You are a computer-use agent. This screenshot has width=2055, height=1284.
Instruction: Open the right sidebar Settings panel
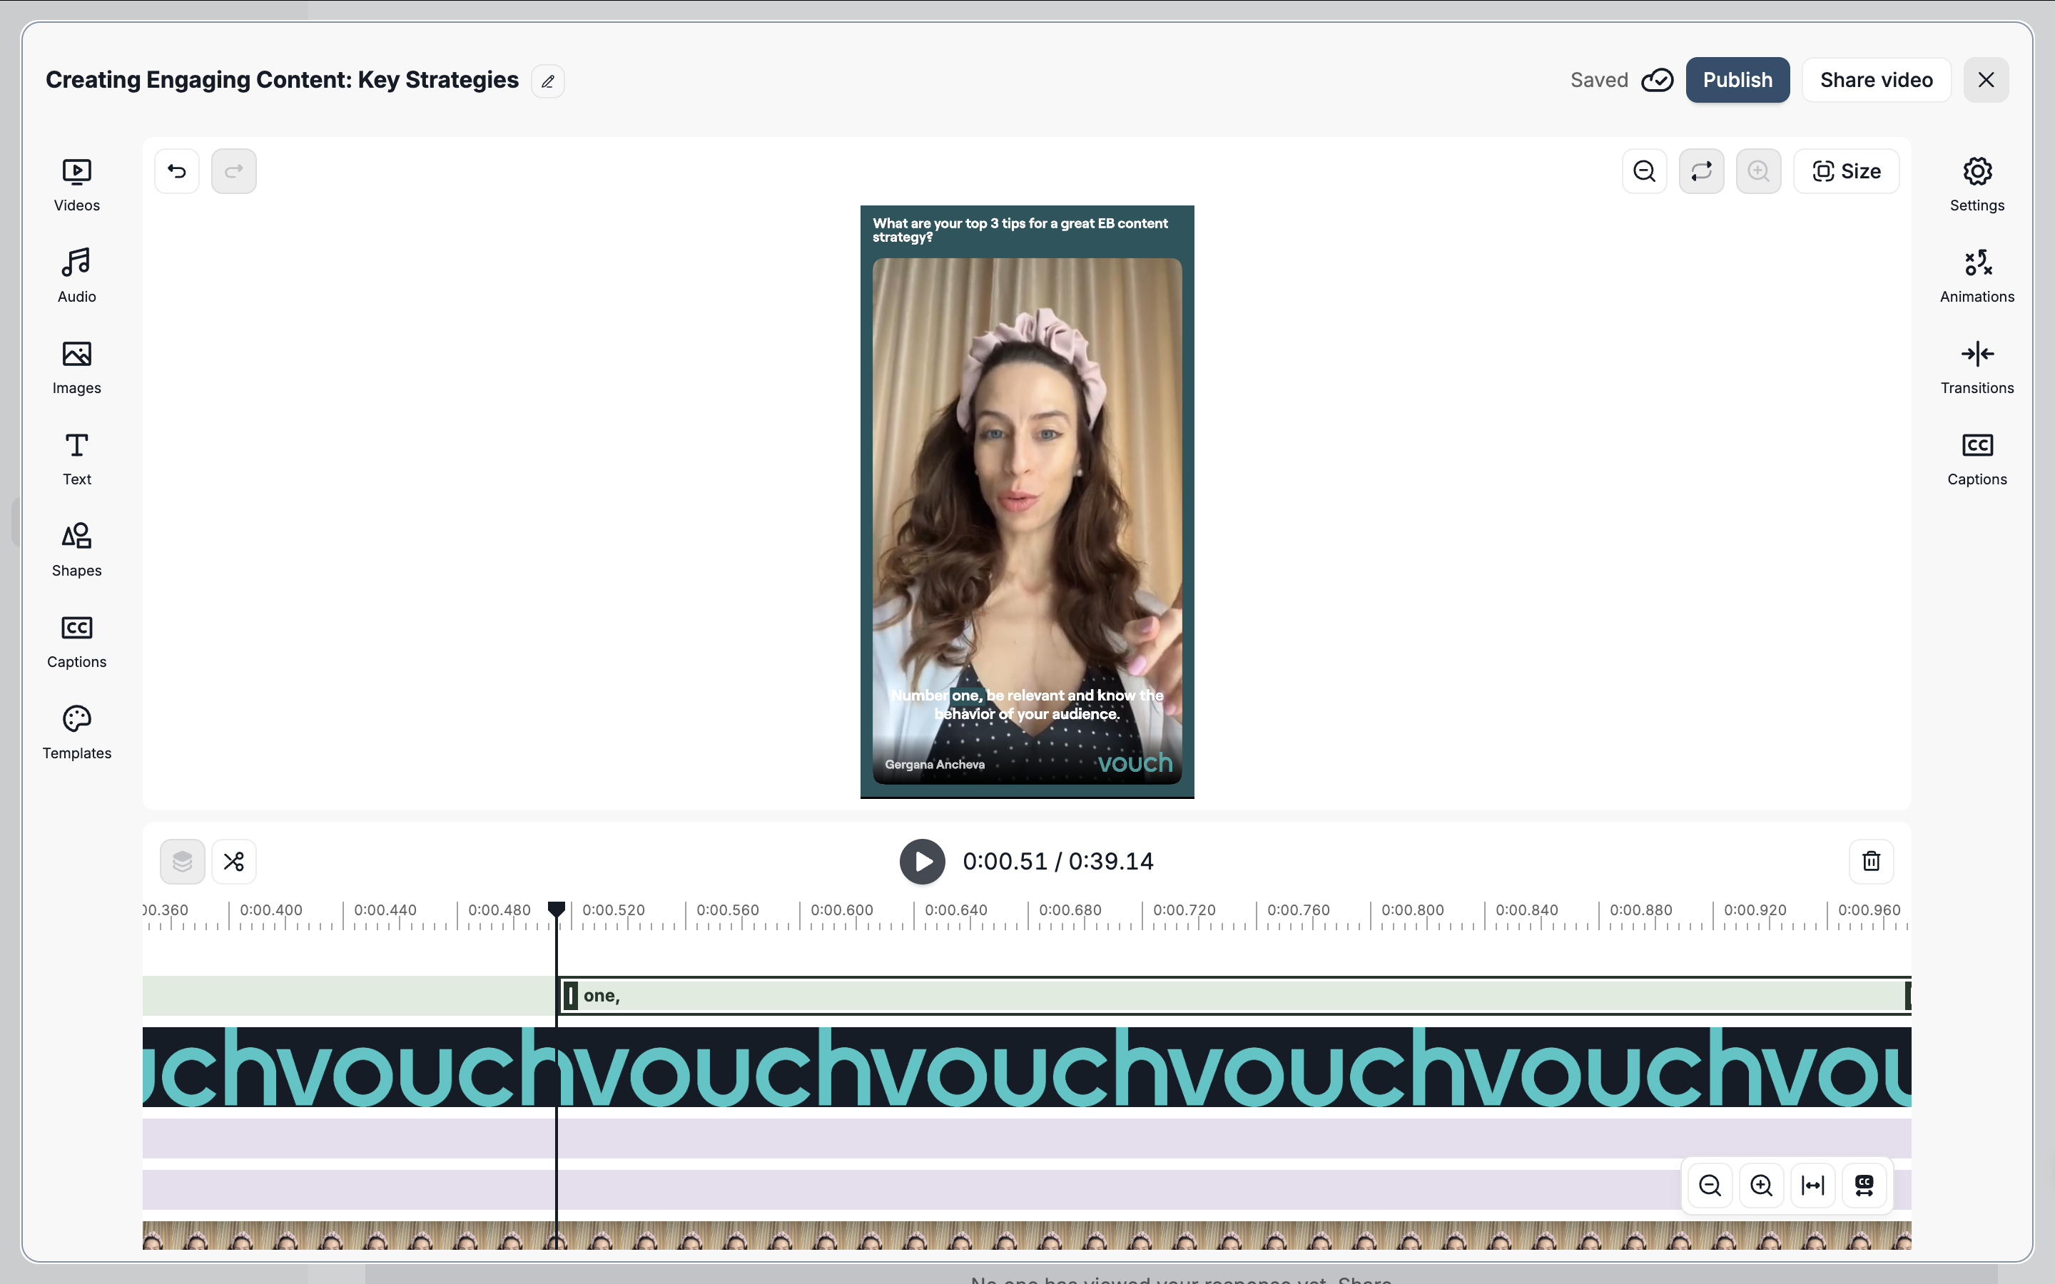(x=1976, y=185)
